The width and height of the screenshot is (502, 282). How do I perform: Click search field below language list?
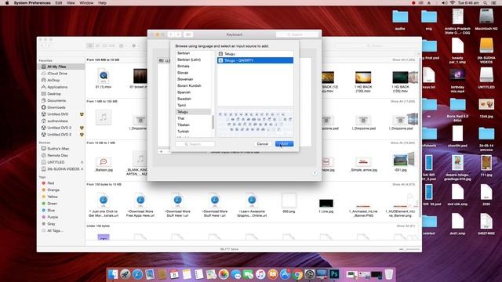(x=195, y=144)
